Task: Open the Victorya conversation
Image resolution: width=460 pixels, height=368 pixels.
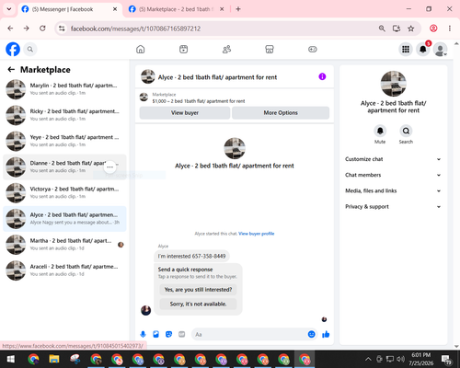Action: 64,192
